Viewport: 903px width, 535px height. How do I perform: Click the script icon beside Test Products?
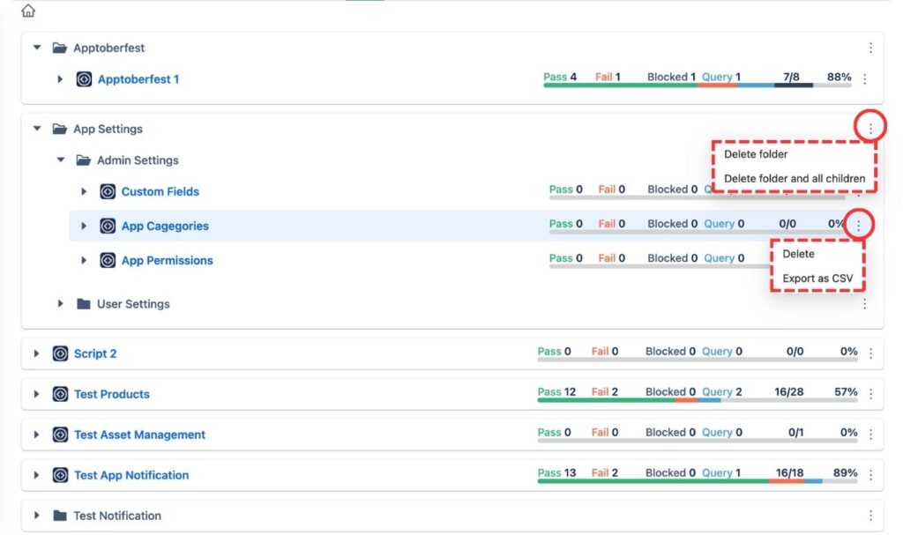point(60,394)
